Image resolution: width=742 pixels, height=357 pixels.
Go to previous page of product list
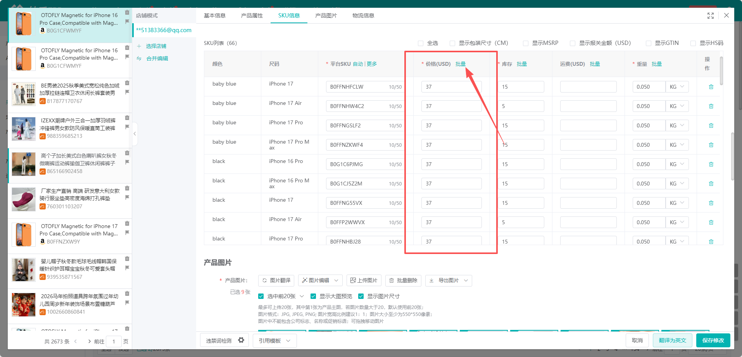click(x=76, y=342)
